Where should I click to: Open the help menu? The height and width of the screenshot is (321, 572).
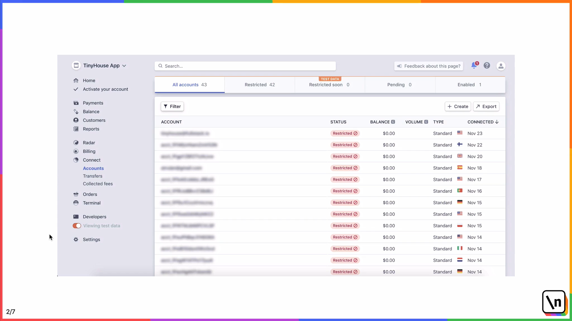click(x=487, y=66)
